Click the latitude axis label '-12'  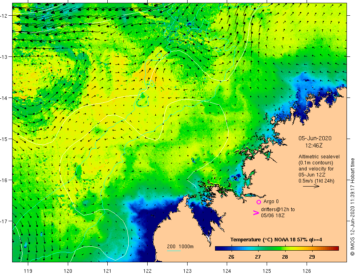(4, 16)
